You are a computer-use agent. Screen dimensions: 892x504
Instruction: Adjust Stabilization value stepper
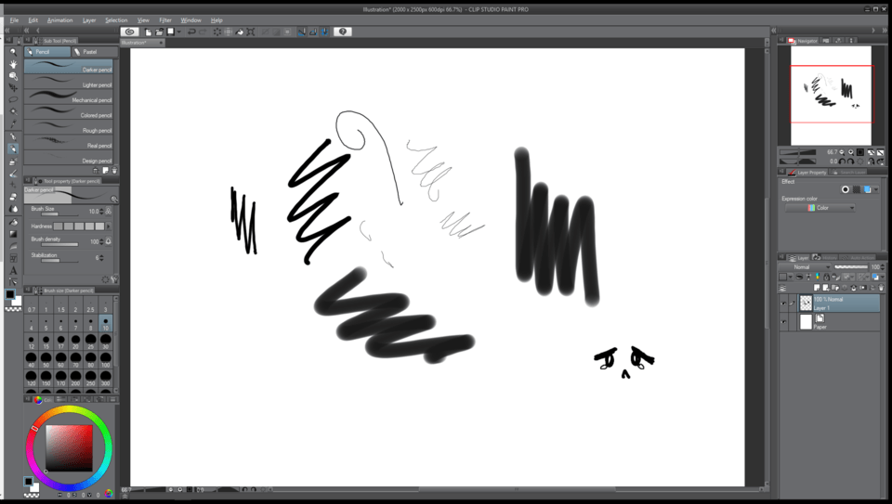coord(101,257)
